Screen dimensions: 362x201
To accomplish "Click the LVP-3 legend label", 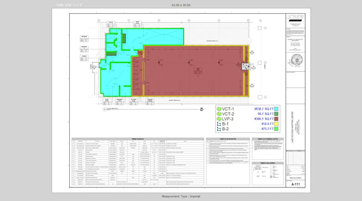I will click(x=228, y=119).
